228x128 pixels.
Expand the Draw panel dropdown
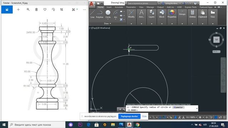[108, 23]
